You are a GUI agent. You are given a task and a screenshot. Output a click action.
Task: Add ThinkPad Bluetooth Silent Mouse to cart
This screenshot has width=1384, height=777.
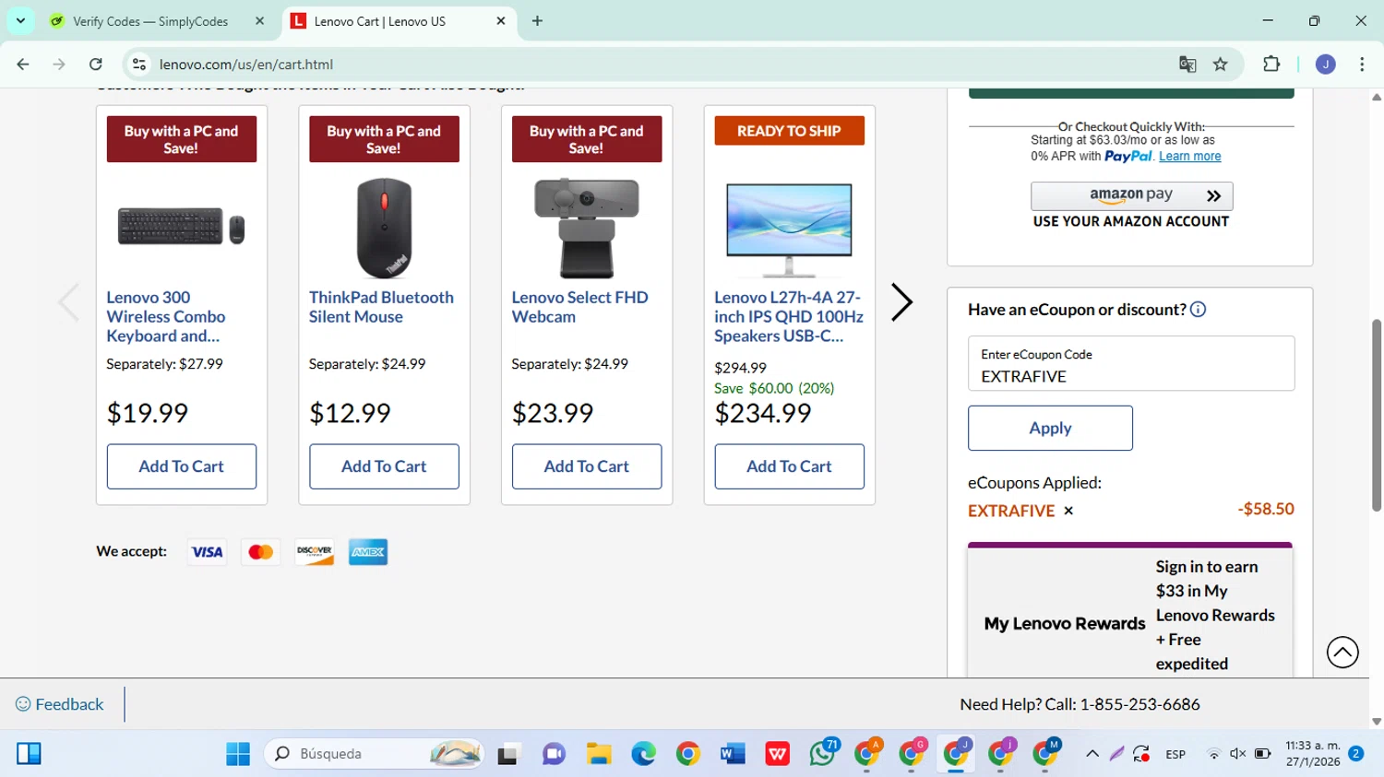pyautogui.click(x=384, y=466)
